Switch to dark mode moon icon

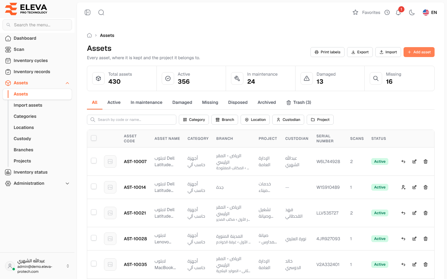(412, 12)
